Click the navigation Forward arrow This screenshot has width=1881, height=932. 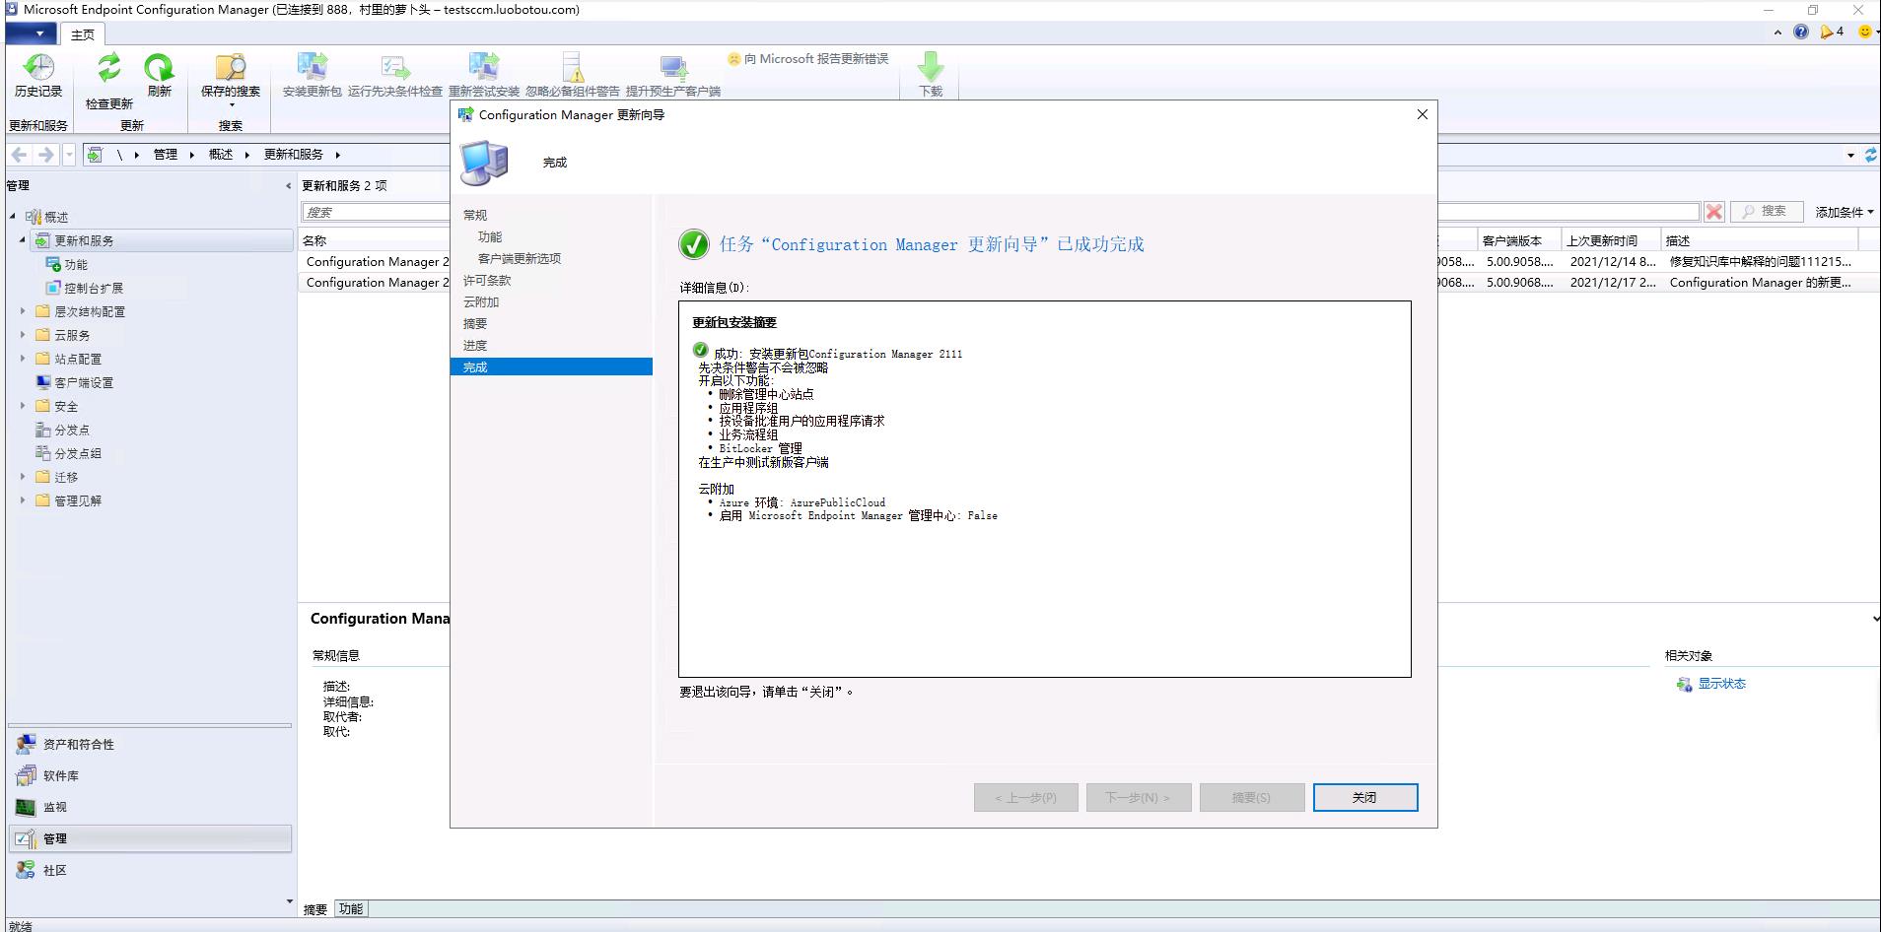tap(45, 155)
